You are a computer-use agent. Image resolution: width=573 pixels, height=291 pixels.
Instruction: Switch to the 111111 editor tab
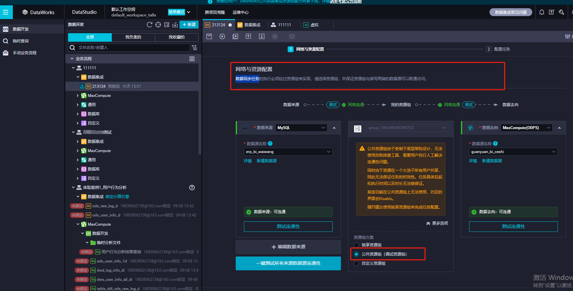tap(281, 25)
